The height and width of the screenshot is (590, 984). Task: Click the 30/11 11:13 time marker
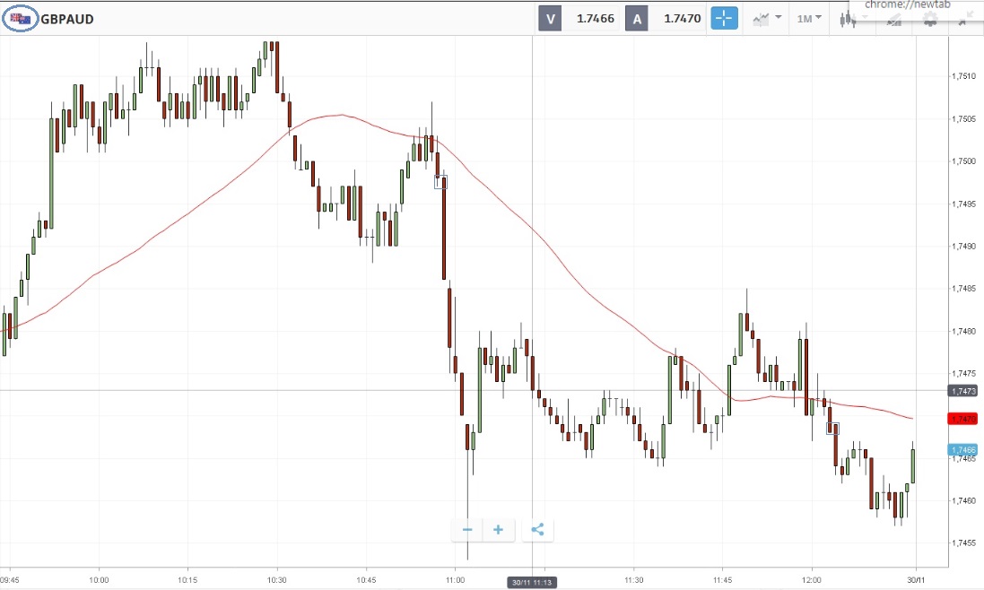pyautogui.click(x=533, y=581)
